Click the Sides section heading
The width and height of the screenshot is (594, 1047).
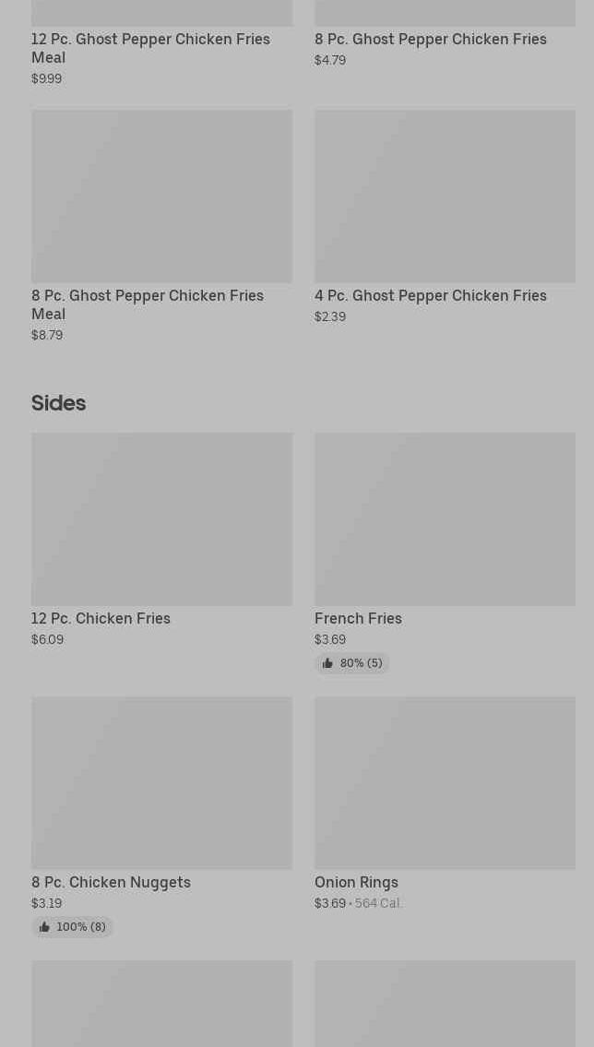click(58, 403)
